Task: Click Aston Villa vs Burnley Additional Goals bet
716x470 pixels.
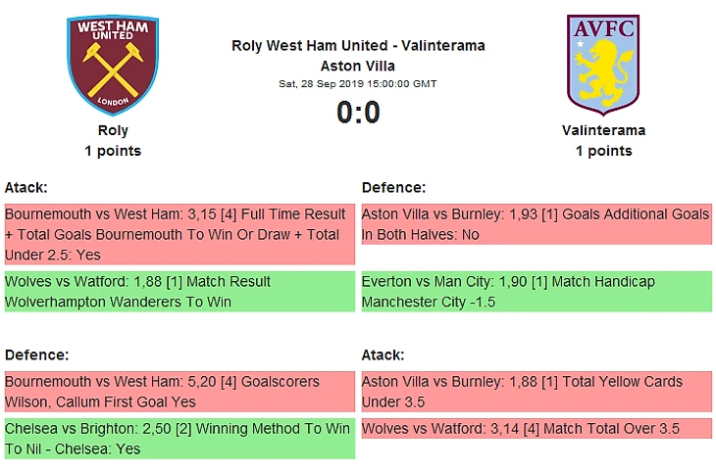Action: point(536,224)
